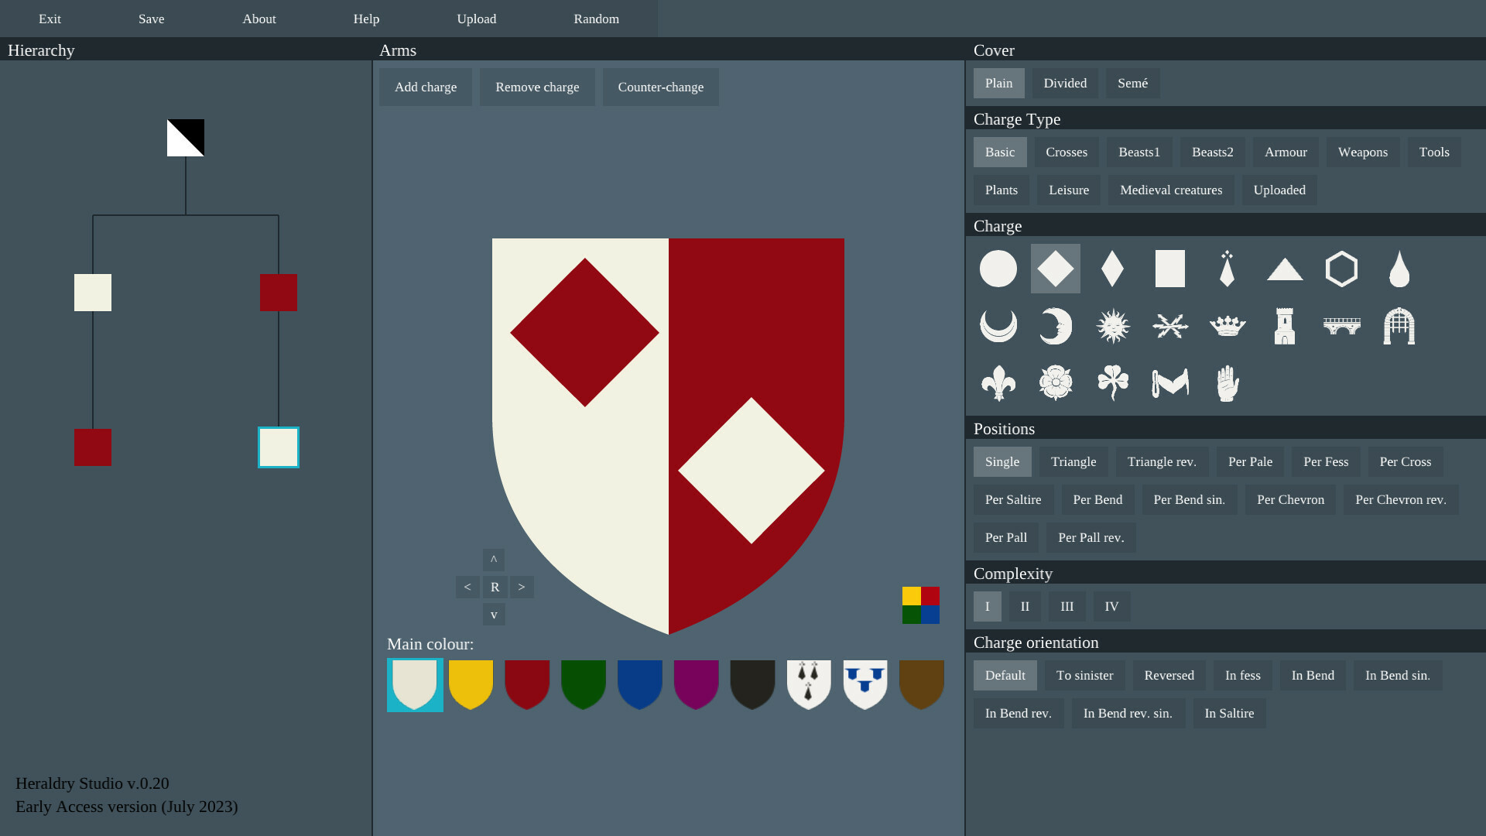
Task: Open the Beasts1 charge type tab
Action: [1138, 152]
